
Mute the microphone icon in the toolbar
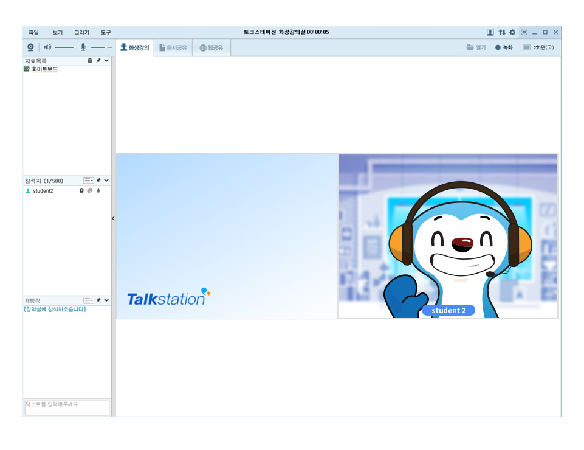point(83,47)
